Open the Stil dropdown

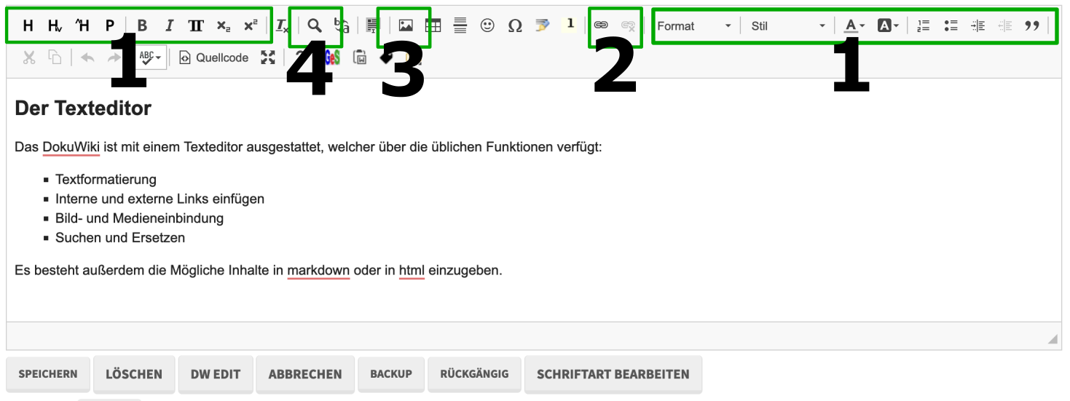pos(788,25)
